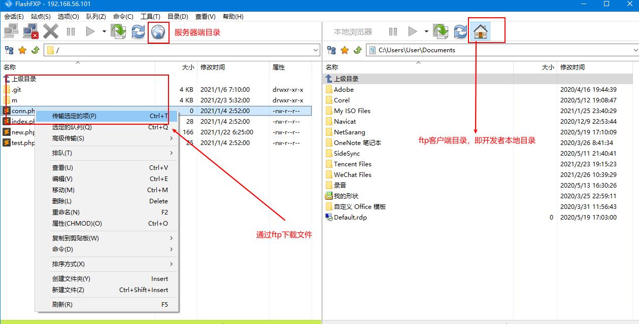Click the Abort X icon in left toolbar
The width and height of the screenshot is (639, 324).
tap(51, 32)
